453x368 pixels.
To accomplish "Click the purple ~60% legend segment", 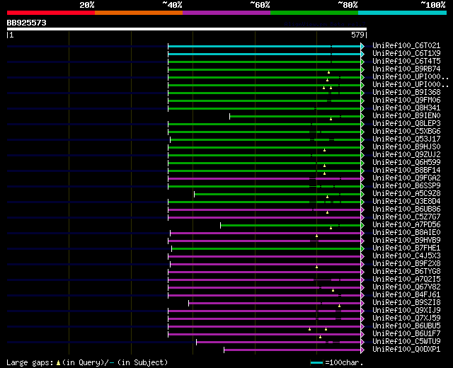I will (x=226, y=13).
